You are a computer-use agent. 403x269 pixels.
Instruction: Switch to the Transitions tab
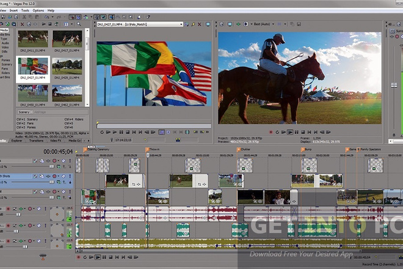pos(36,141)
